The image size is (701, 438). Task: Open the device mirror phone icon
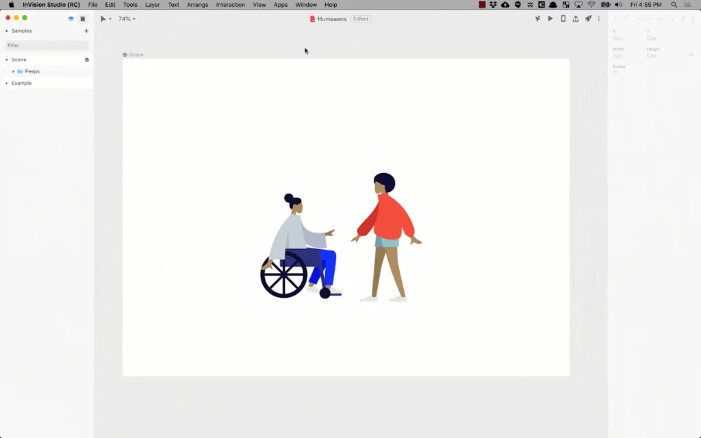click(x=563, y=18)
